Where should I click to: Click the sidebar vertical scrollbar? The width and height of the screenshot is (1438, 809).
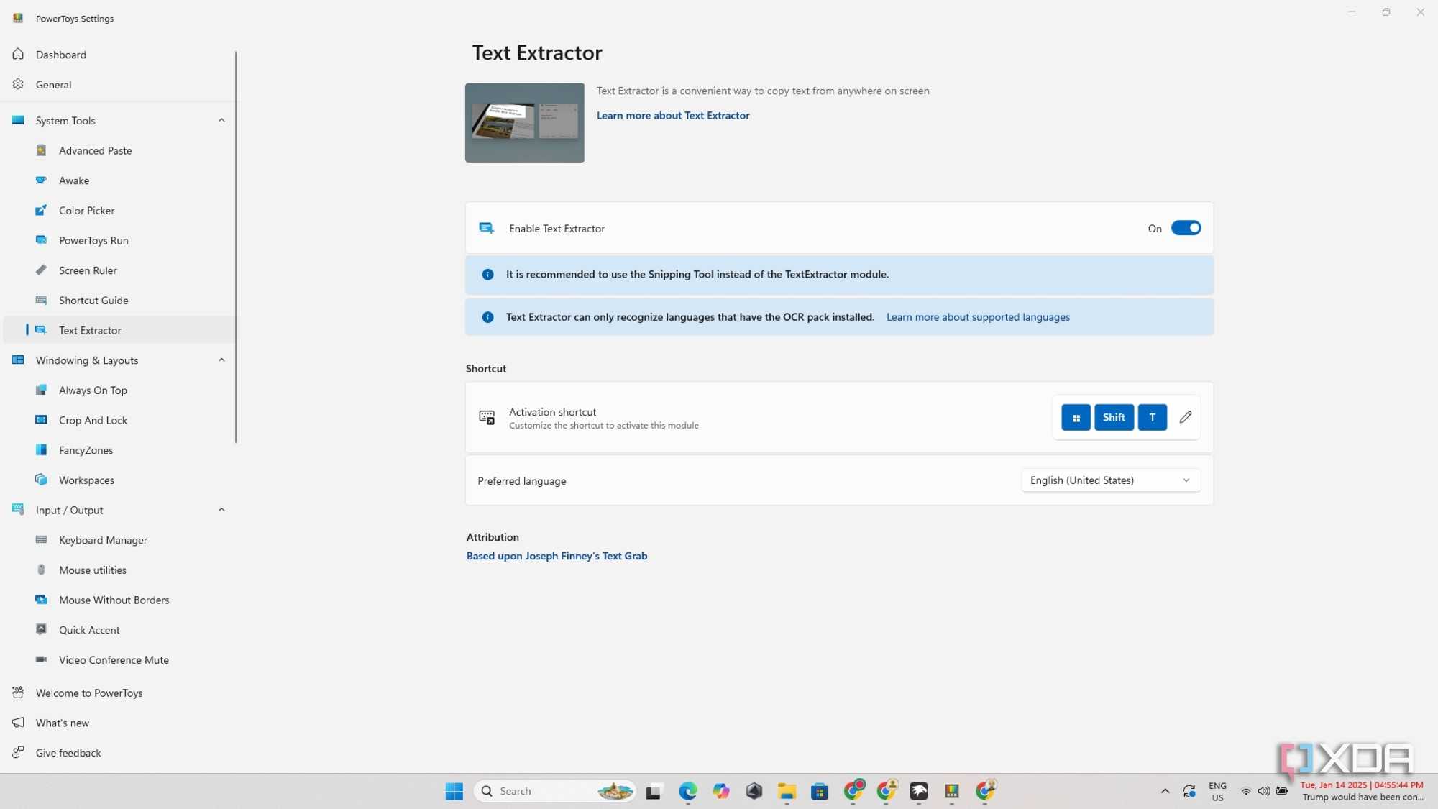point(236,247)
